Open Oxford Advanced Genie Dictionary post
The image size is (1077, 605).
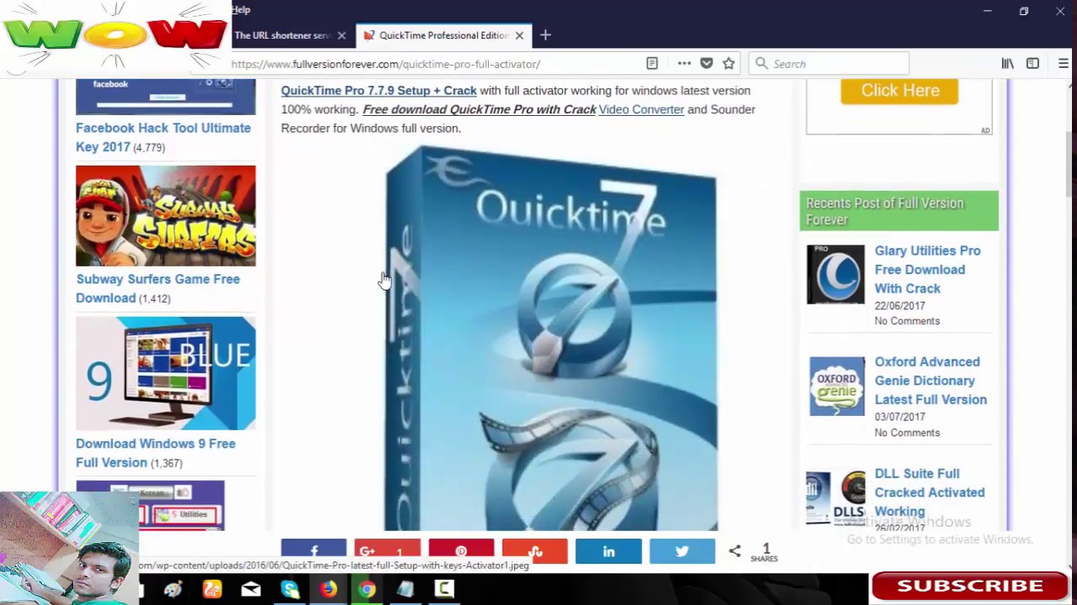pyautogui.click(x=931, y=381)
